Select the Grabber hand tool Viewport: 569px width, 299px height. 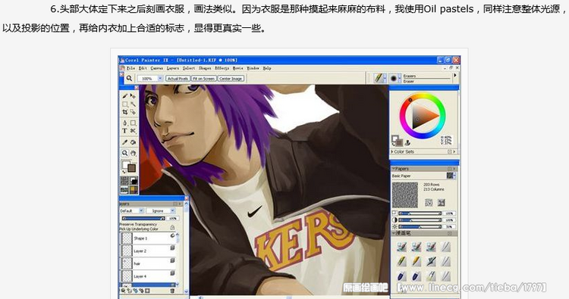[134, 154]
